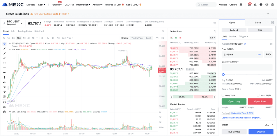Open the price alert bell icon

pos(163,31)
